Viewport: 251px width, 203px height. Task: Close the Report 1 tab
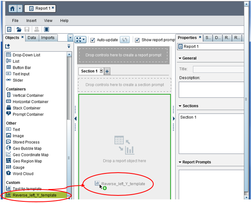point(53,8)
